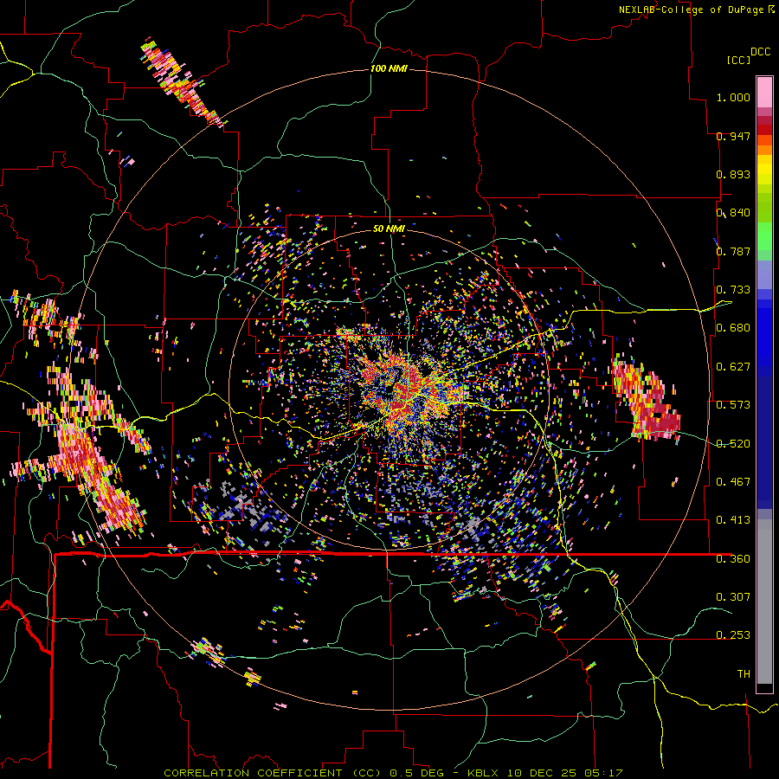The height and width of the screenshot is (779, 779).
Task: Click the 50 NMI range ring label
Action: pyautogui.click(x=389, y=229)
